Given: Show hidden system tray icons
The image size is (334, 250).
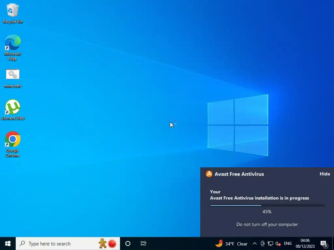Looking at the screenshot, I should click(x=255, y=243).
